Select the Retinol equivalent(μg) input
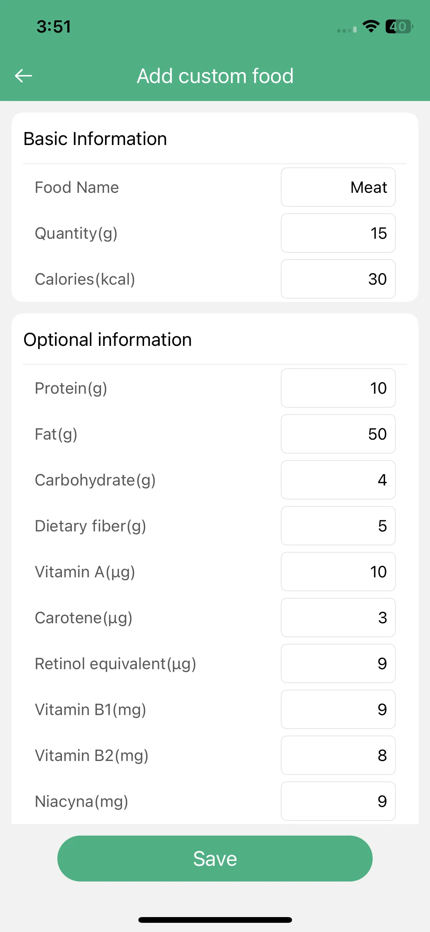The height and width of the screenshot is (932, 430). click(338, 663)
